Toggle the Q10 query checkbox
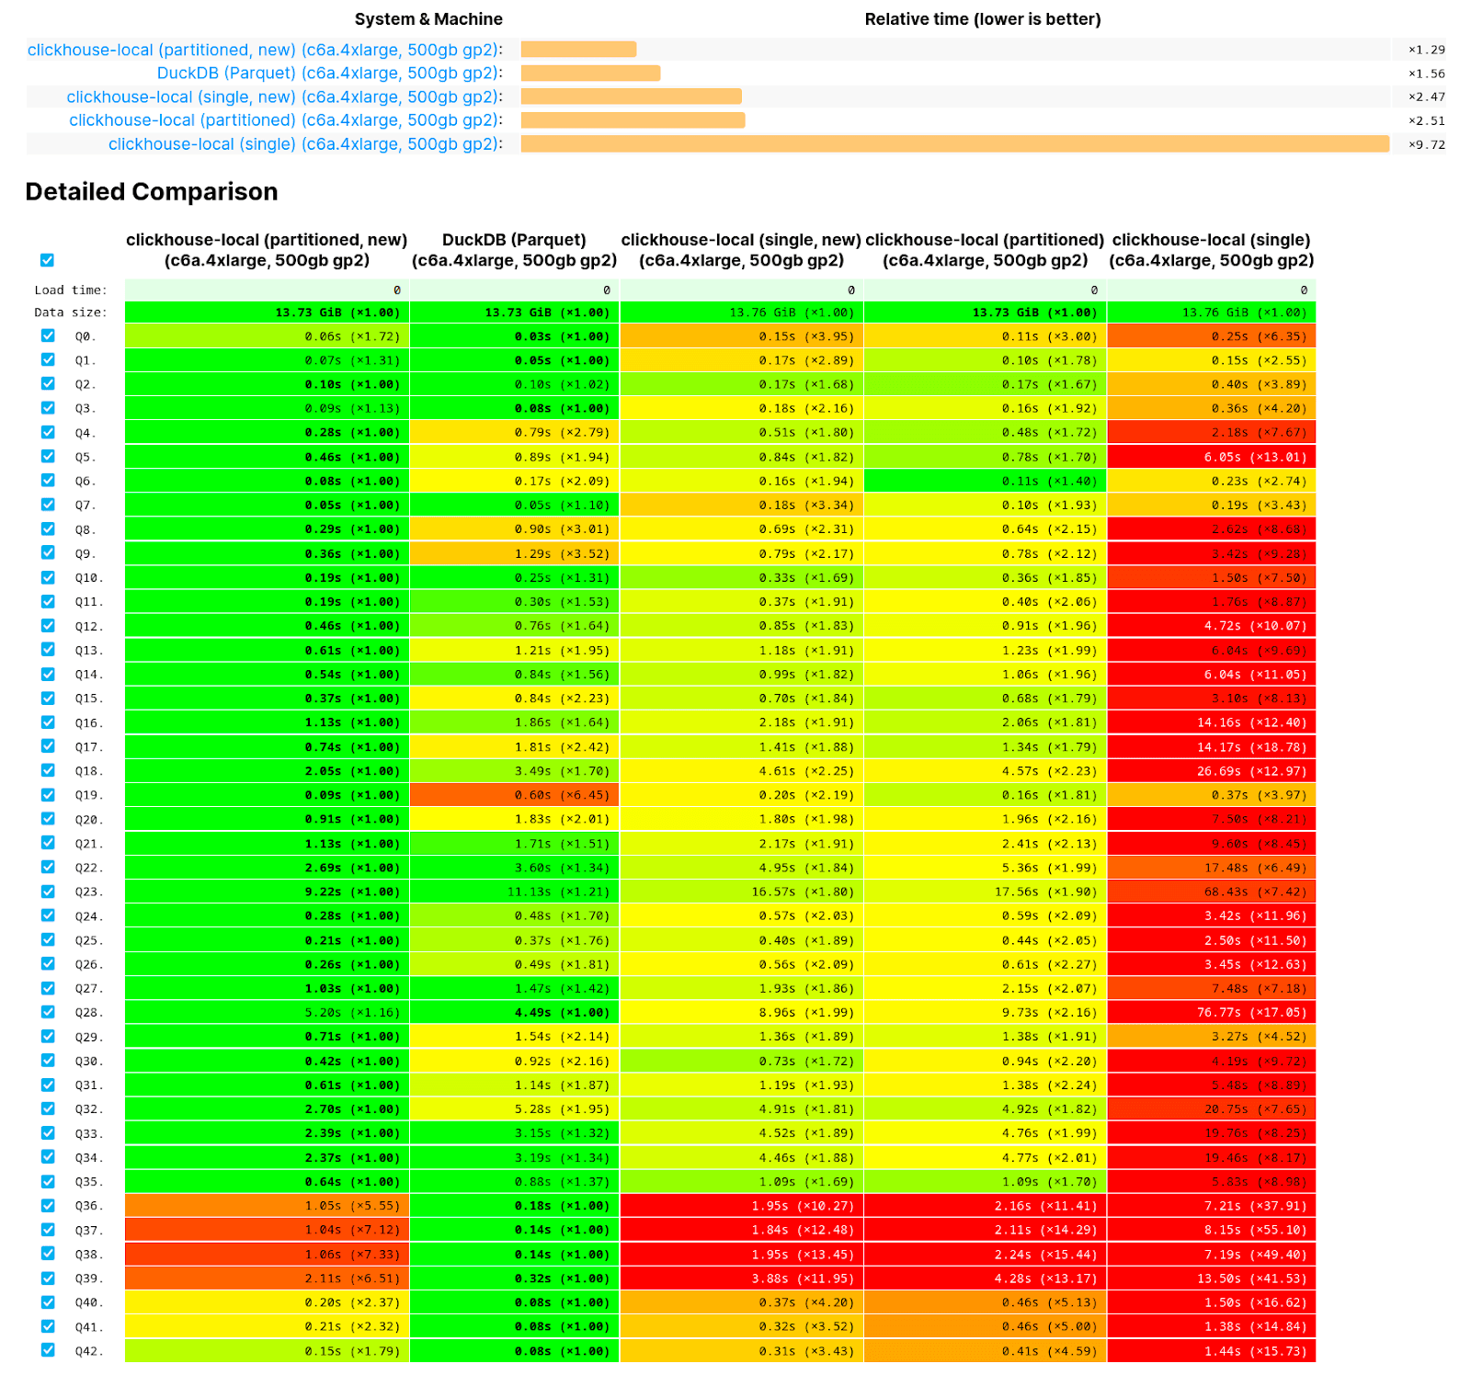The height and width of the screenshot is (1375, 1471). point(48,577)
